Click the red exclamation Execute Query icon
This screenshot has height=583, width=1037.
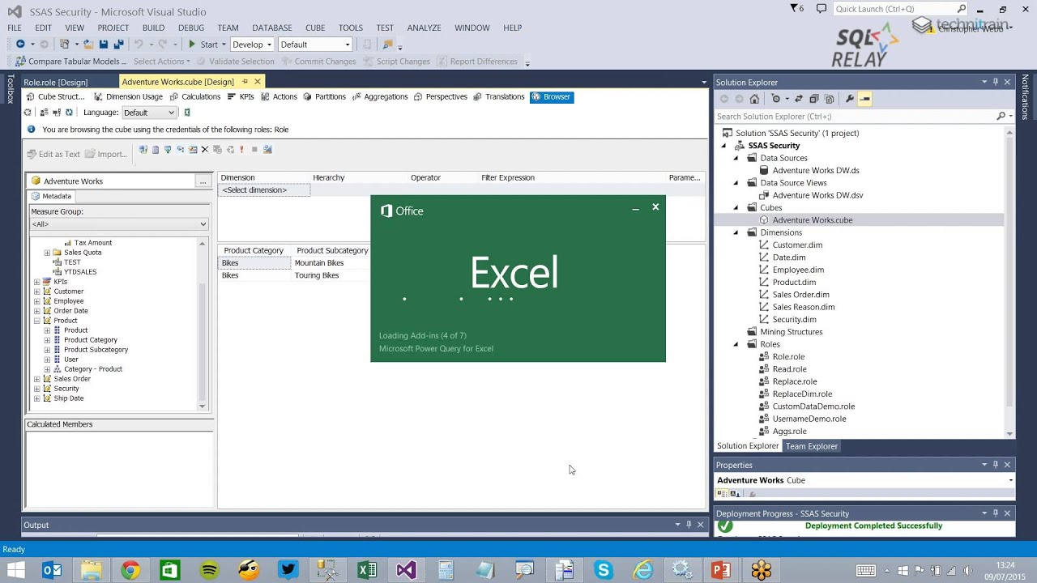241,150
